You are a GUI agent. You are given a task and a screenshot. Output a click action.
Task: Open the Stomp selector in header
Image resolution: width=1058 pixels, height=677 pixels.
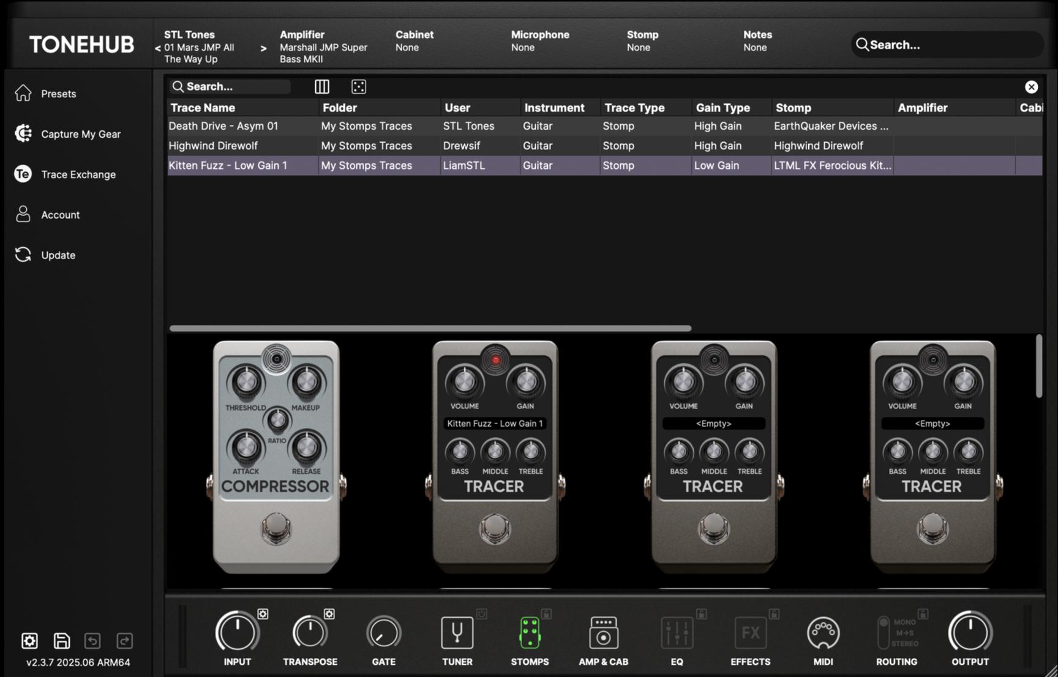[642, 41]
